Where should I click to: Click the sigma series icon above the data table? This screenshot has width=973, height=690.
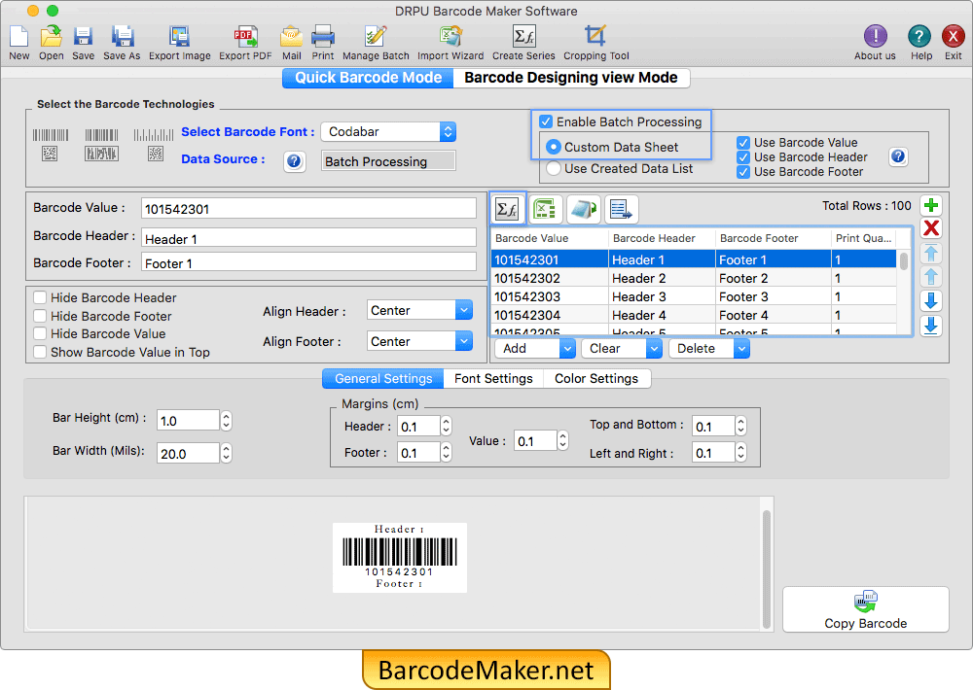click(x=508, y=209)
